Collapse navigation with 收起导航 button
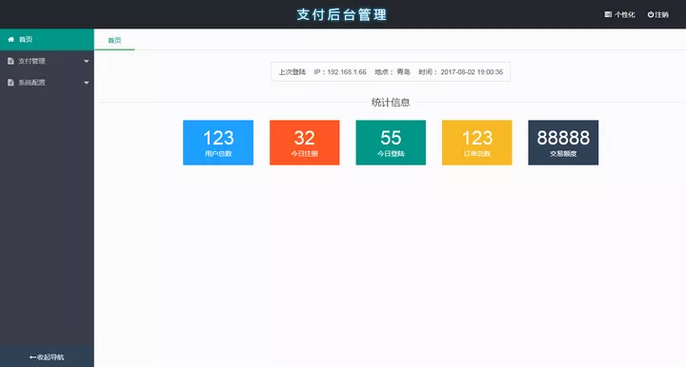This screenshot has height=367, width=686. click(x=47, y=357)
